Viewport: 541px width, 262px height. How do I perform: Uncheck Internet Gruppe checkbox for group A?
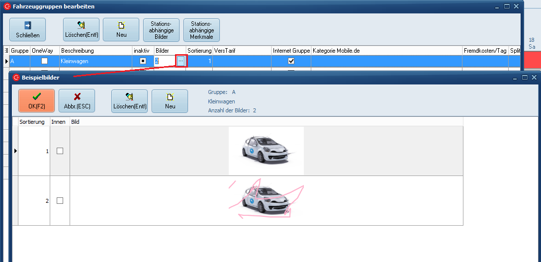coord(291,61)
